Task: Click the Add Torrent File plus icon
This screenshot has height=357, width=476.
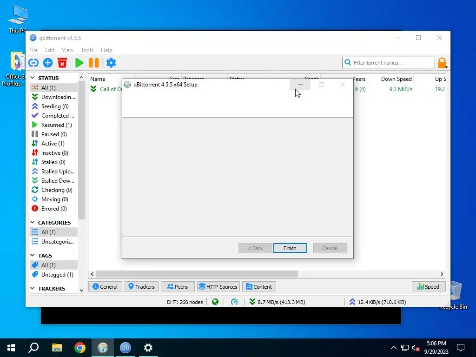Action: [48, 63]
